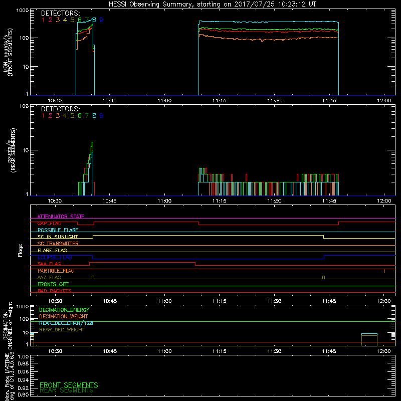Click 11:00 tick under the Flags panel
Screen dimensions: 401x401
click(x=164, y=301)
